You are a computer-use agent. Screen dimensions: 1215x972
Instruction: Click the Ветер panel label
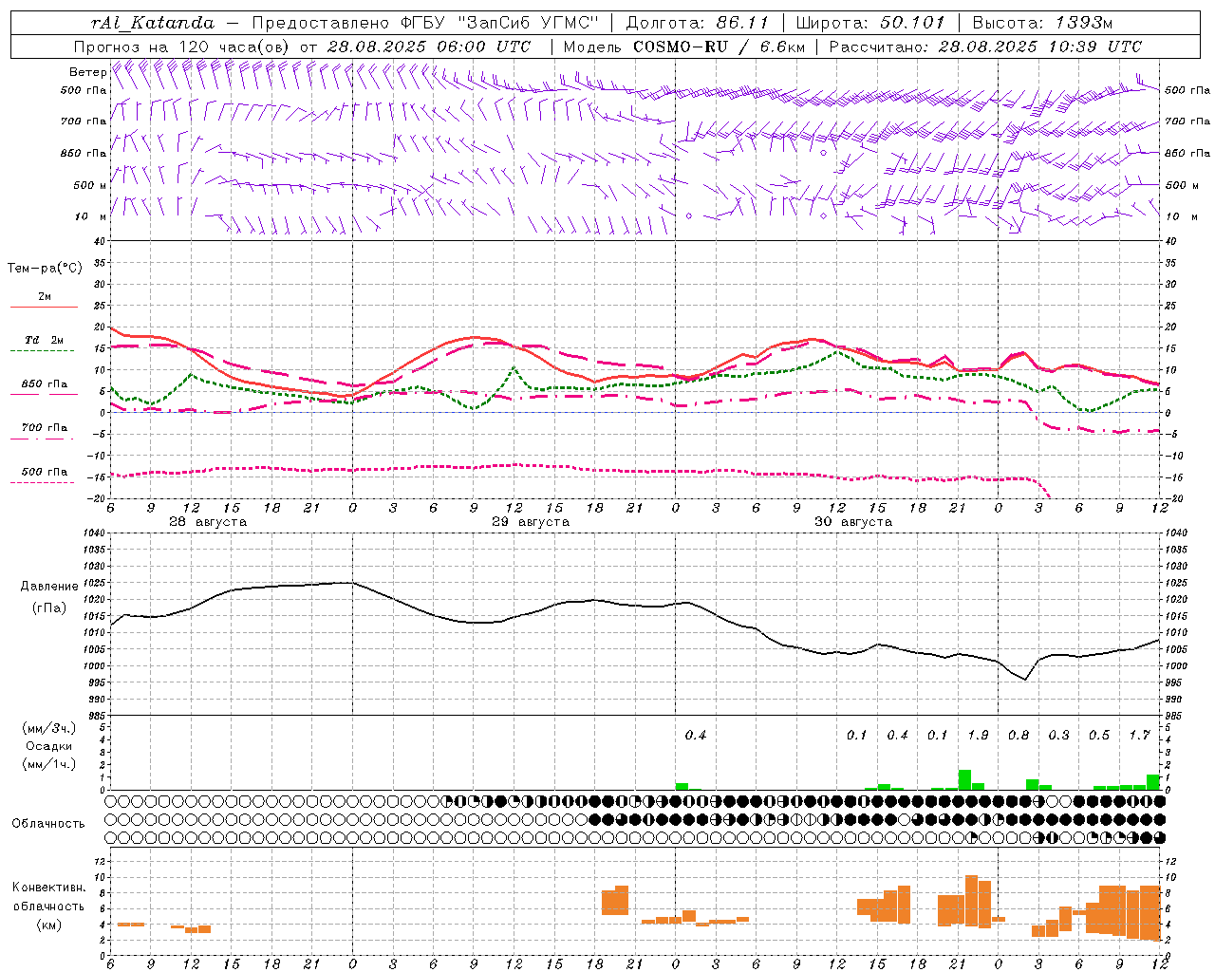(87, 72)
